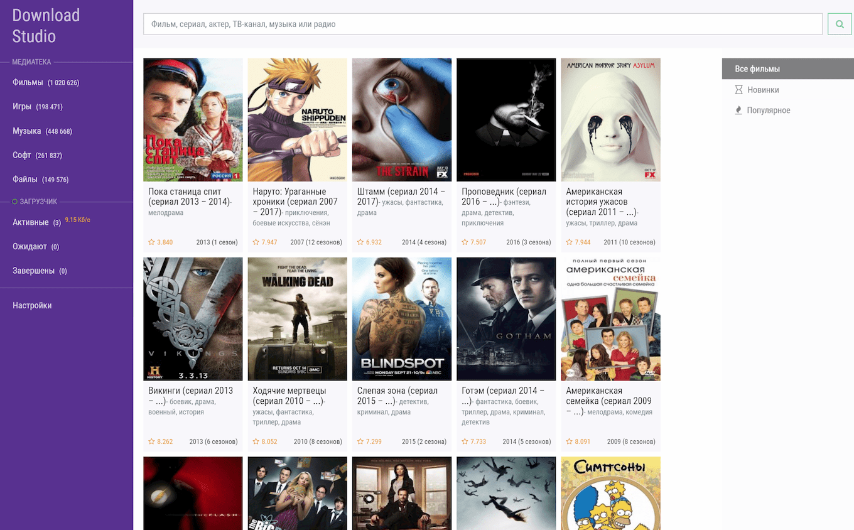Click the flame icon beside Популярное
This screenshot has width=854, height=530.
[x=738, y=111]
